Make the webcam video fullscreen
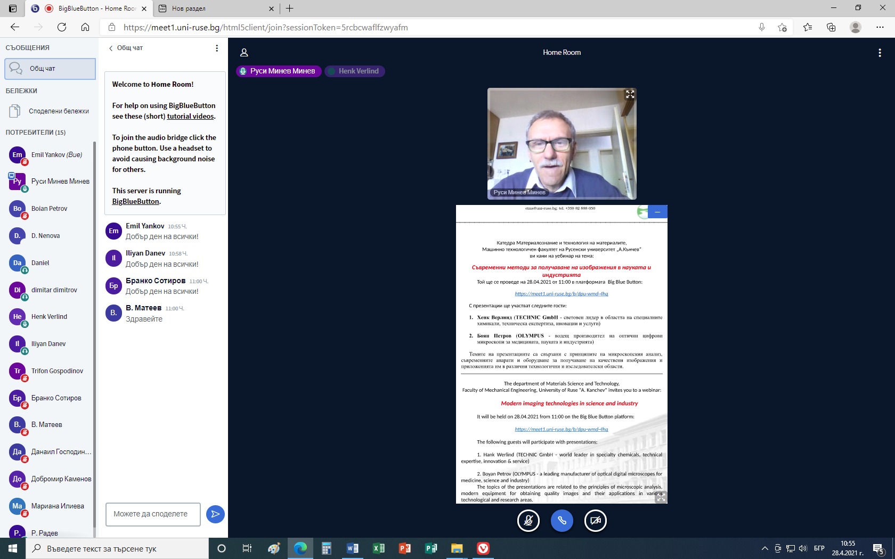895x559 pixels. tap(630, 94)
